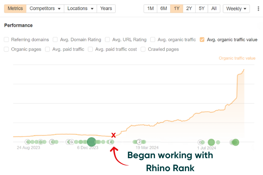Select the 5Y time range

tap(202, 8)
